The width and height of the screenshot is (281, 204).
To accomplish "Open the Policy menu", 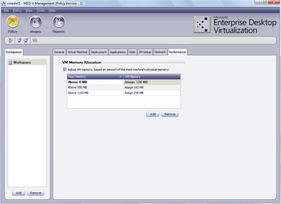I will pyautogui.click(x=17, y=11).
